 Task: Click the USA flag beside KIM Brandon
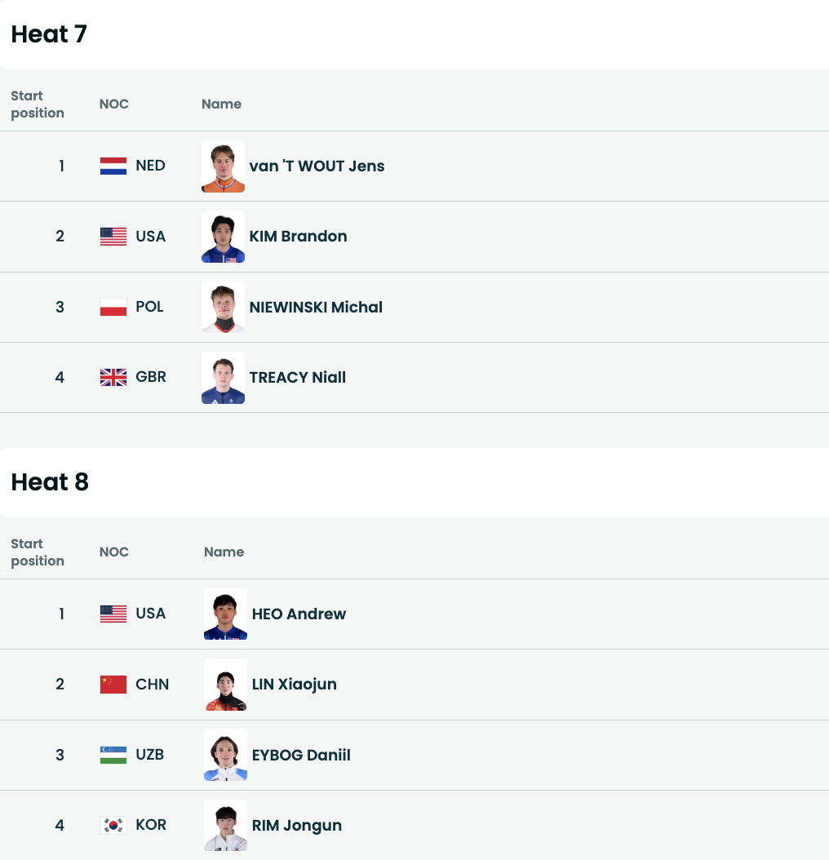pos(113,237)
